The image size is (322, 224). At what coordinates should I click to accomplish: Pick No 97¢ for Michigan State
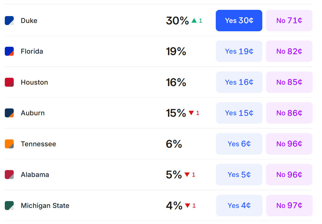pos(289,206)
